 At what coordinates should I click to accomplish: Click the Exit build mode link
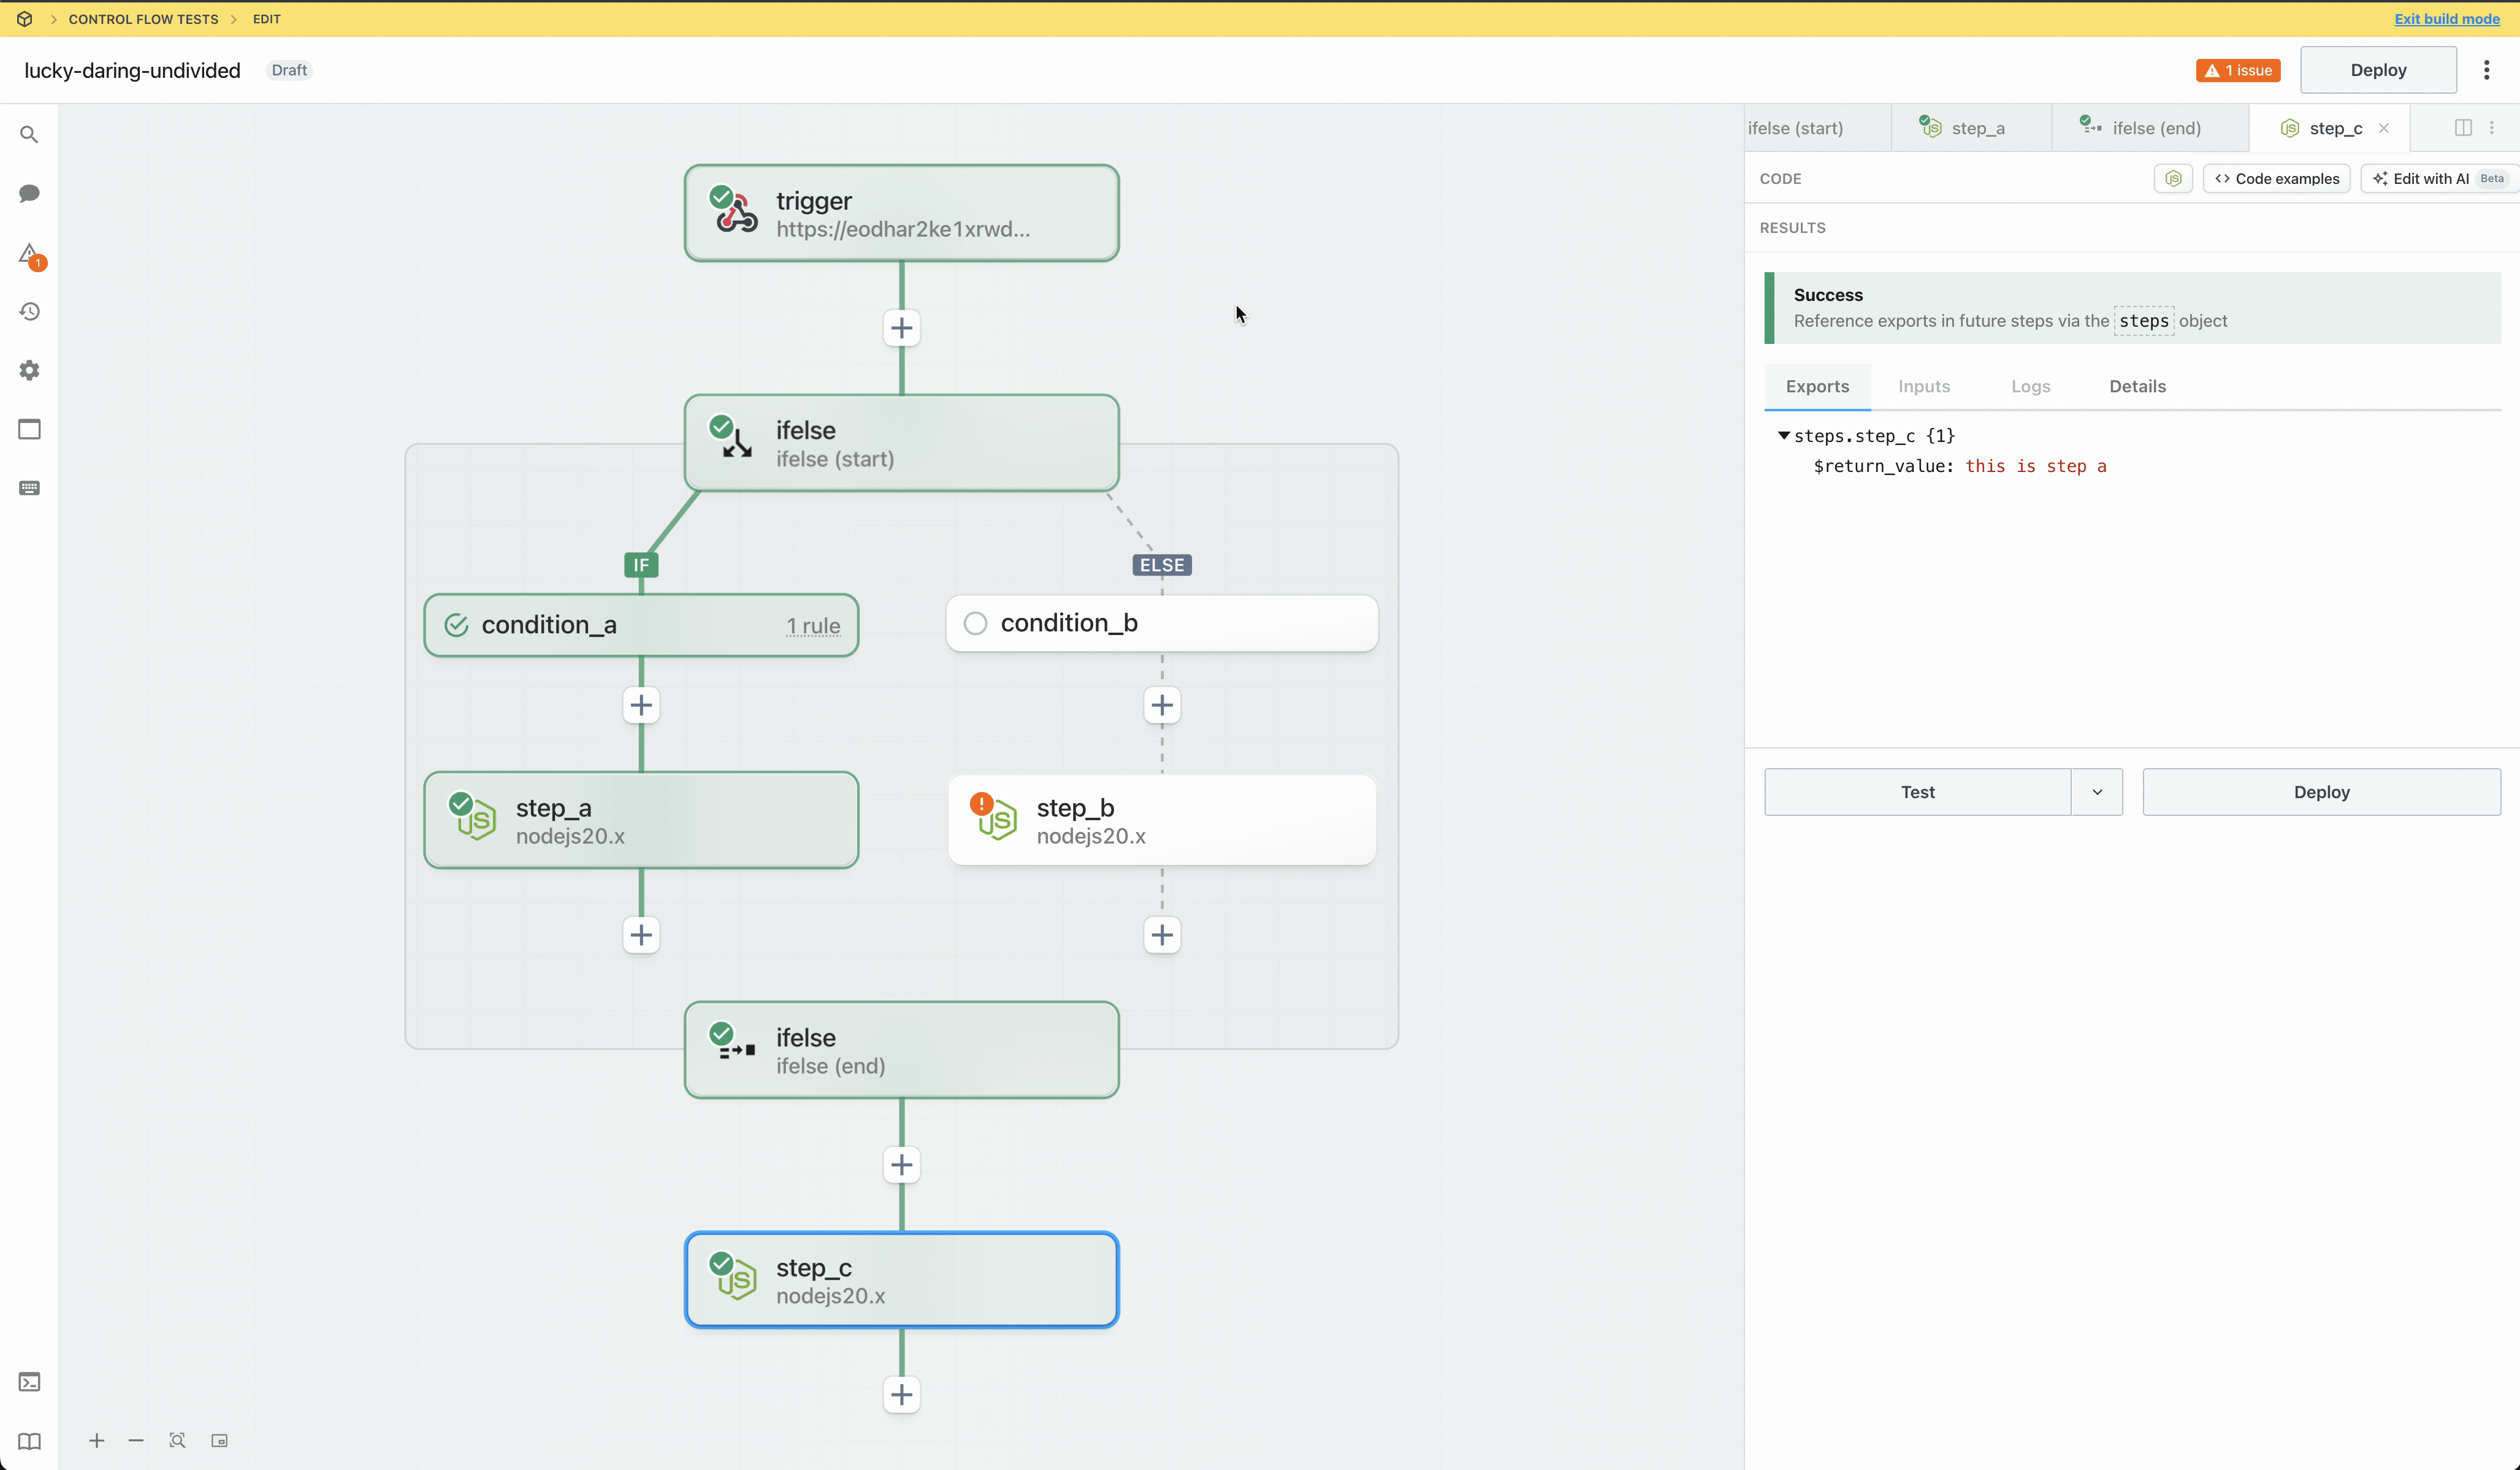click(x=2446, y=19)
